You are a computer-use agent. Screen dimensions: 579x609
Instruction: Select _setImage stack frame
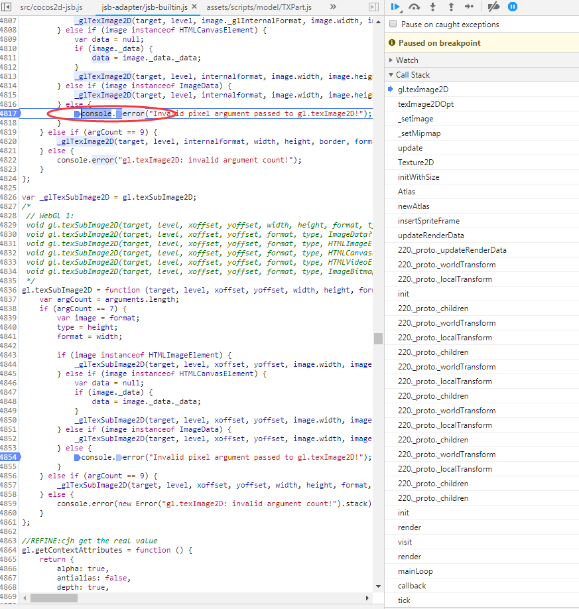click(482, 119)
